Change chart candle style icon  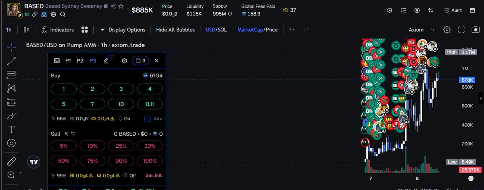(x=27, y=29)
